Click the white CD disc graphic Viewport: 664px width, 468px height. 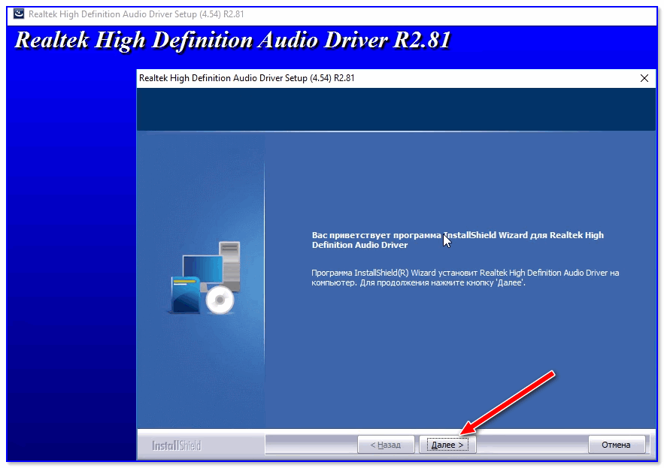220,300
